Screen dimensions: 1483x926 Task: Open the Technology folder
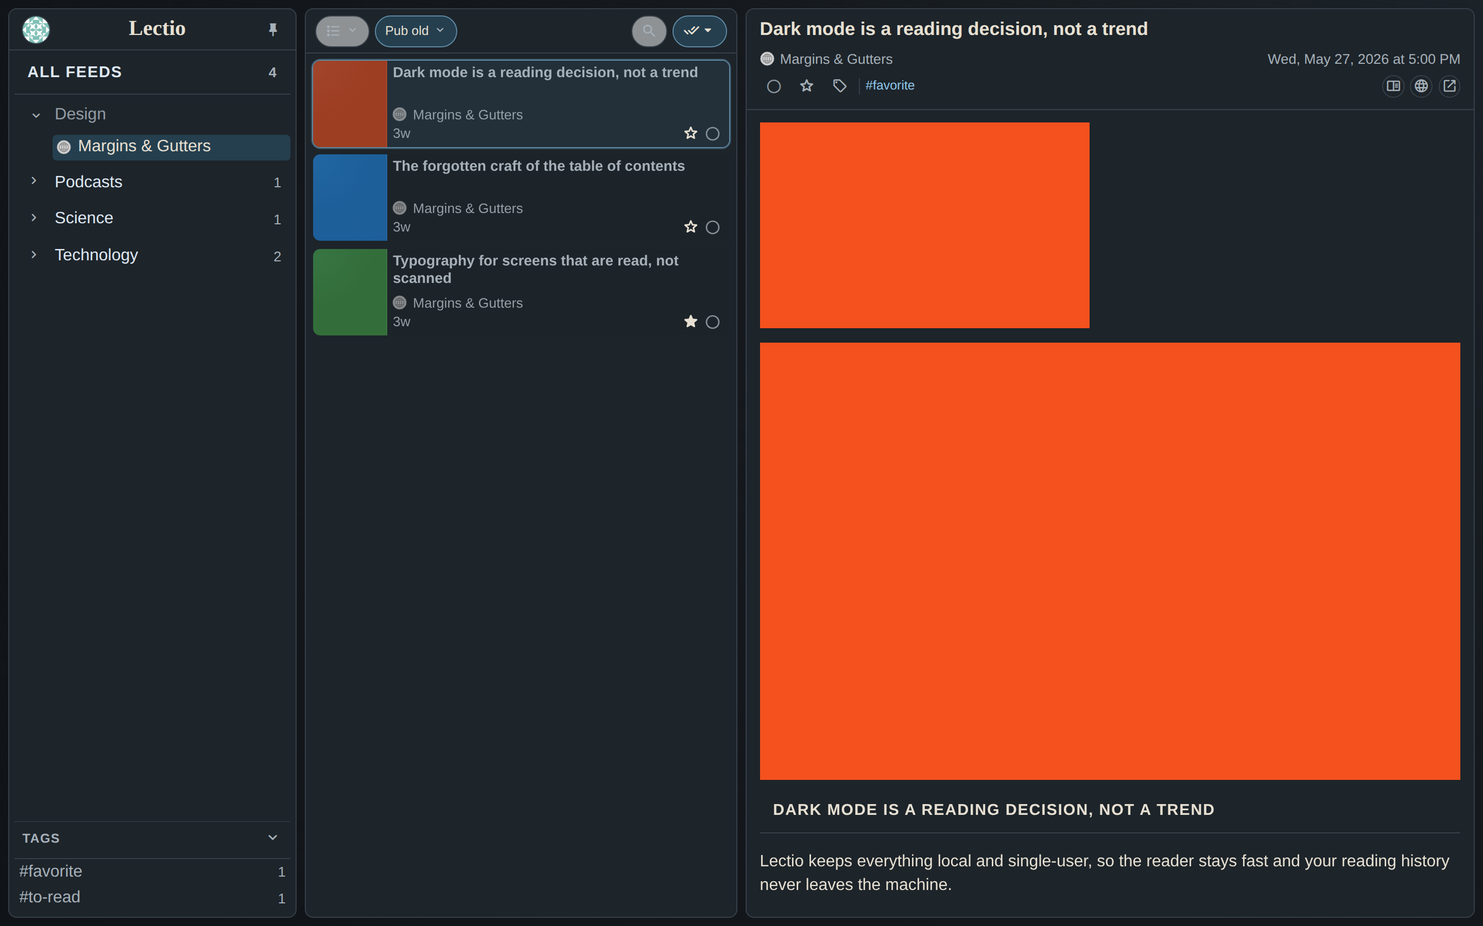point(96,255)
